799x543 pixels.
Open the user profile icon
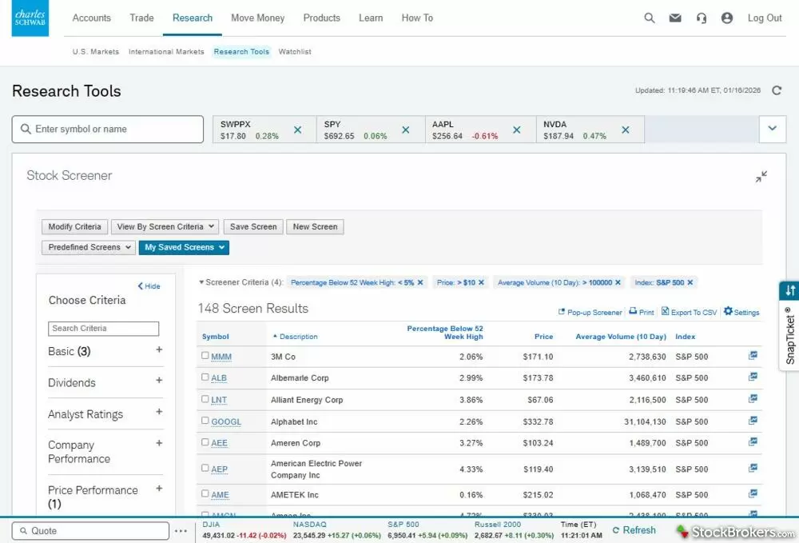[726, 18]
